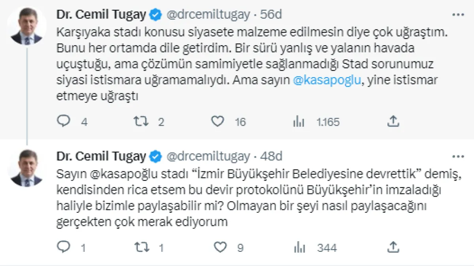Click Dr. Cemil Tugay name on second tweet
The height and width of the screenshot is (266, 474).
click(102, 156)
